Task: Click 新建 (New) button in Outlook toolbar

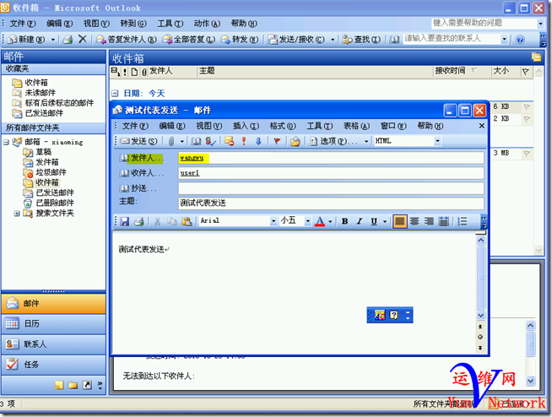Action: (27, 39)
